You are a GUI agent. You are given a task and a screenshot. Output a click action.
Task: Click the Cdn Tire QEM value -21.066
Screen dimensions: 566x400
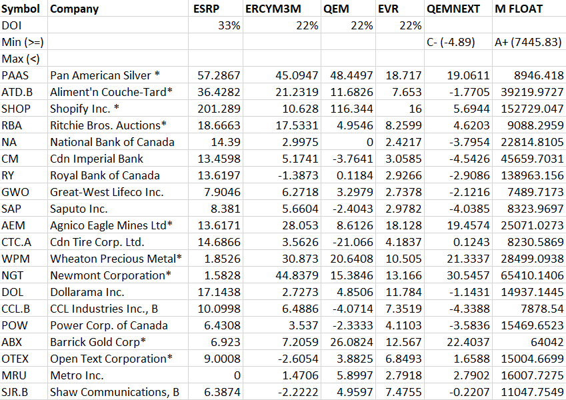tap(353, 242)
